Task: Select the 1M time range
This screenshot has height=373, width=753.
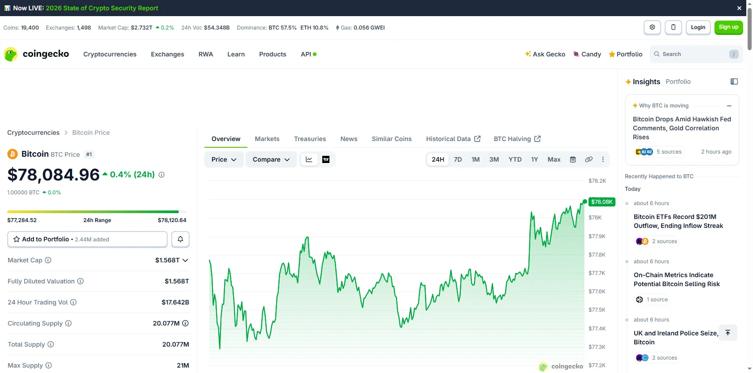Action: (476, 159)
